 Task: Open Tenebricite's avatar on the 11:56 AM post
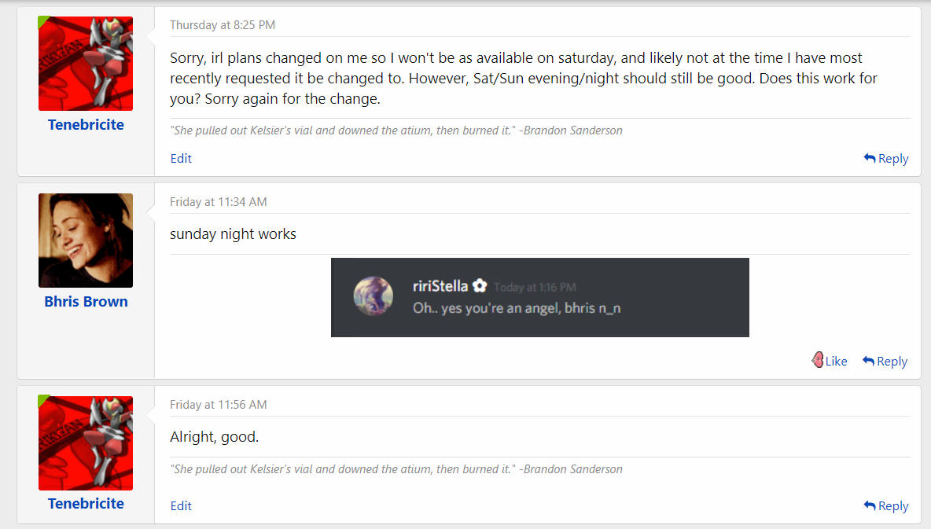pyautogui.click(x=86, y=443)
